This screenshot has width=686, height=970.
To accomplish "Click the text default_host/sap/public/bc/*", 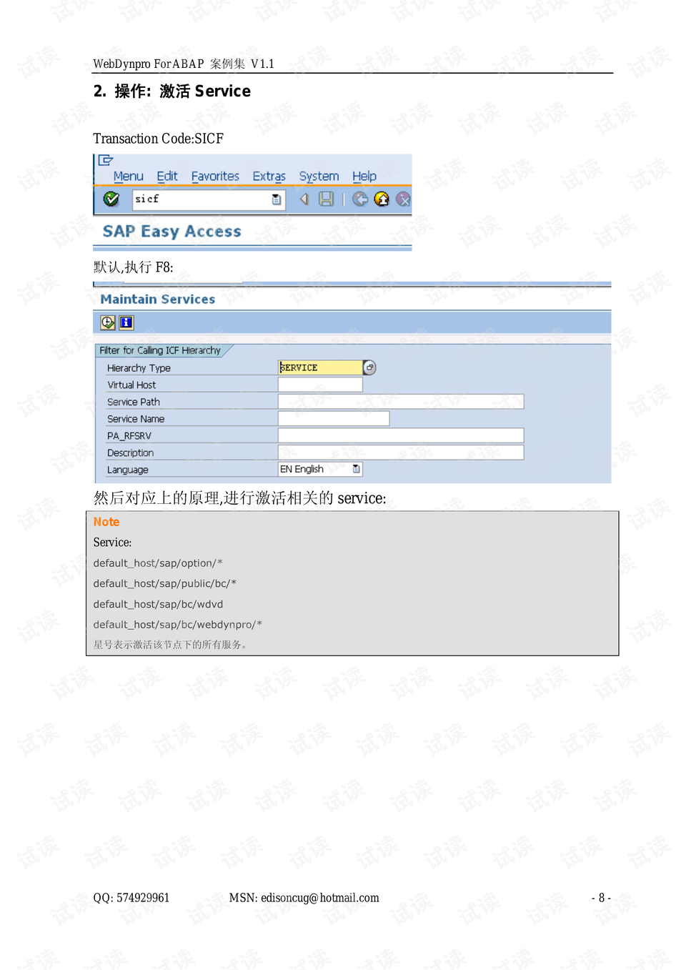I will 165,583.
